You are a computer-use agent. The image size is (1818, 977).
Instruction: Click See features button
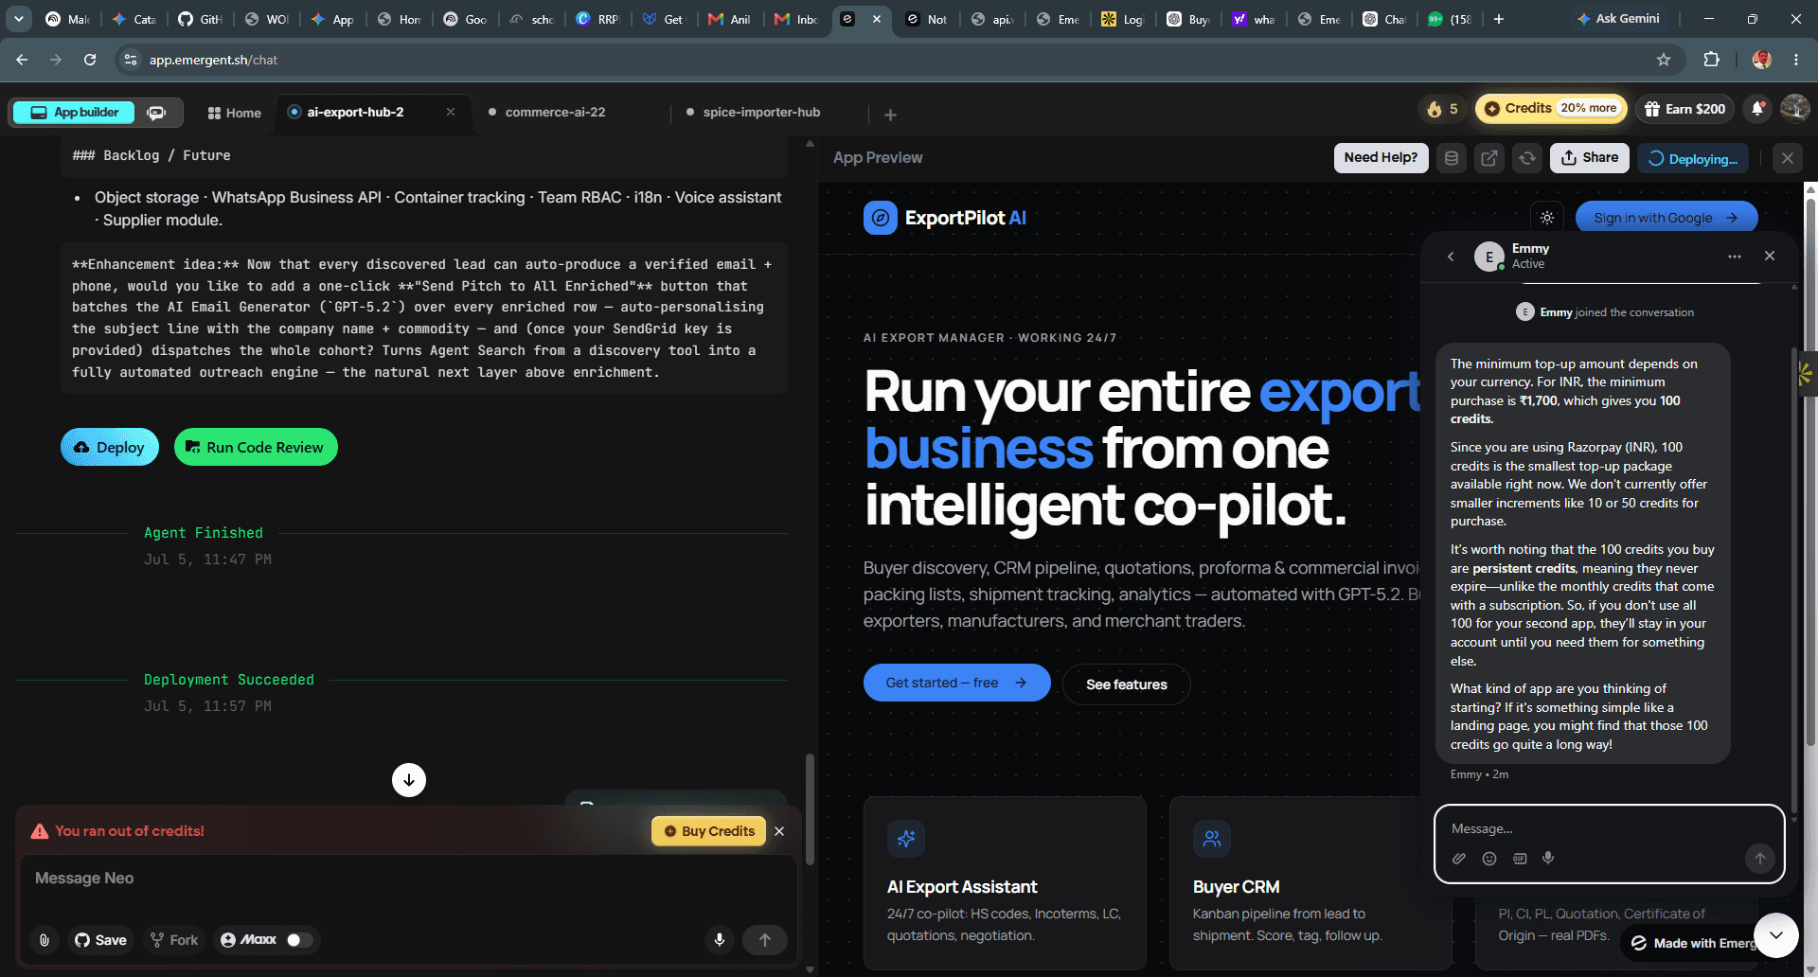1126,684
